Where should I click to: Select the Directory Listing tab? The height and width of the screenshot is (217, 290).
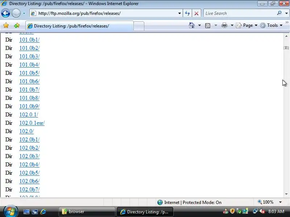click(79, 26)
